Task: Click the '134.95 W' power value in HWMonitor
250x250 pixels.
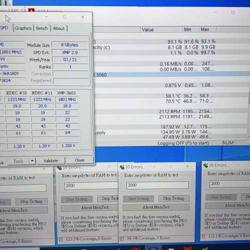Action: [x=170, y=132]
